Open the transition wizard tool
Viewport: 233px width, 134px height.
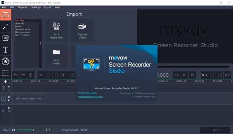[72, 75]
